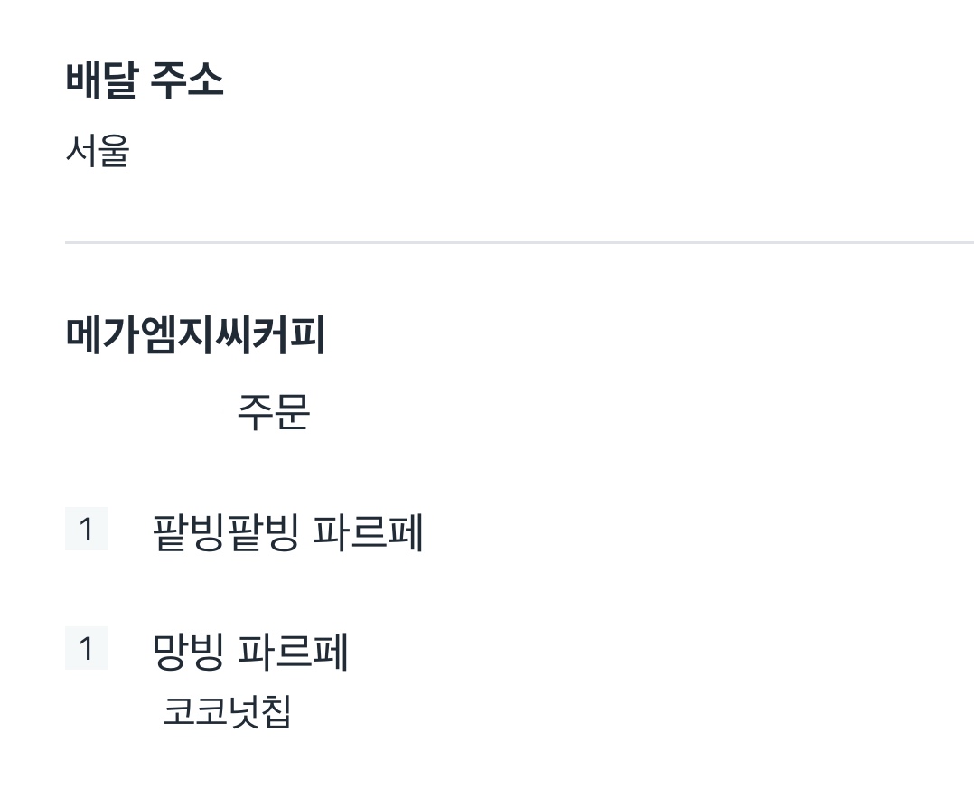
Task: Select the 서울 delivery address text
Action: coord(98,151)
